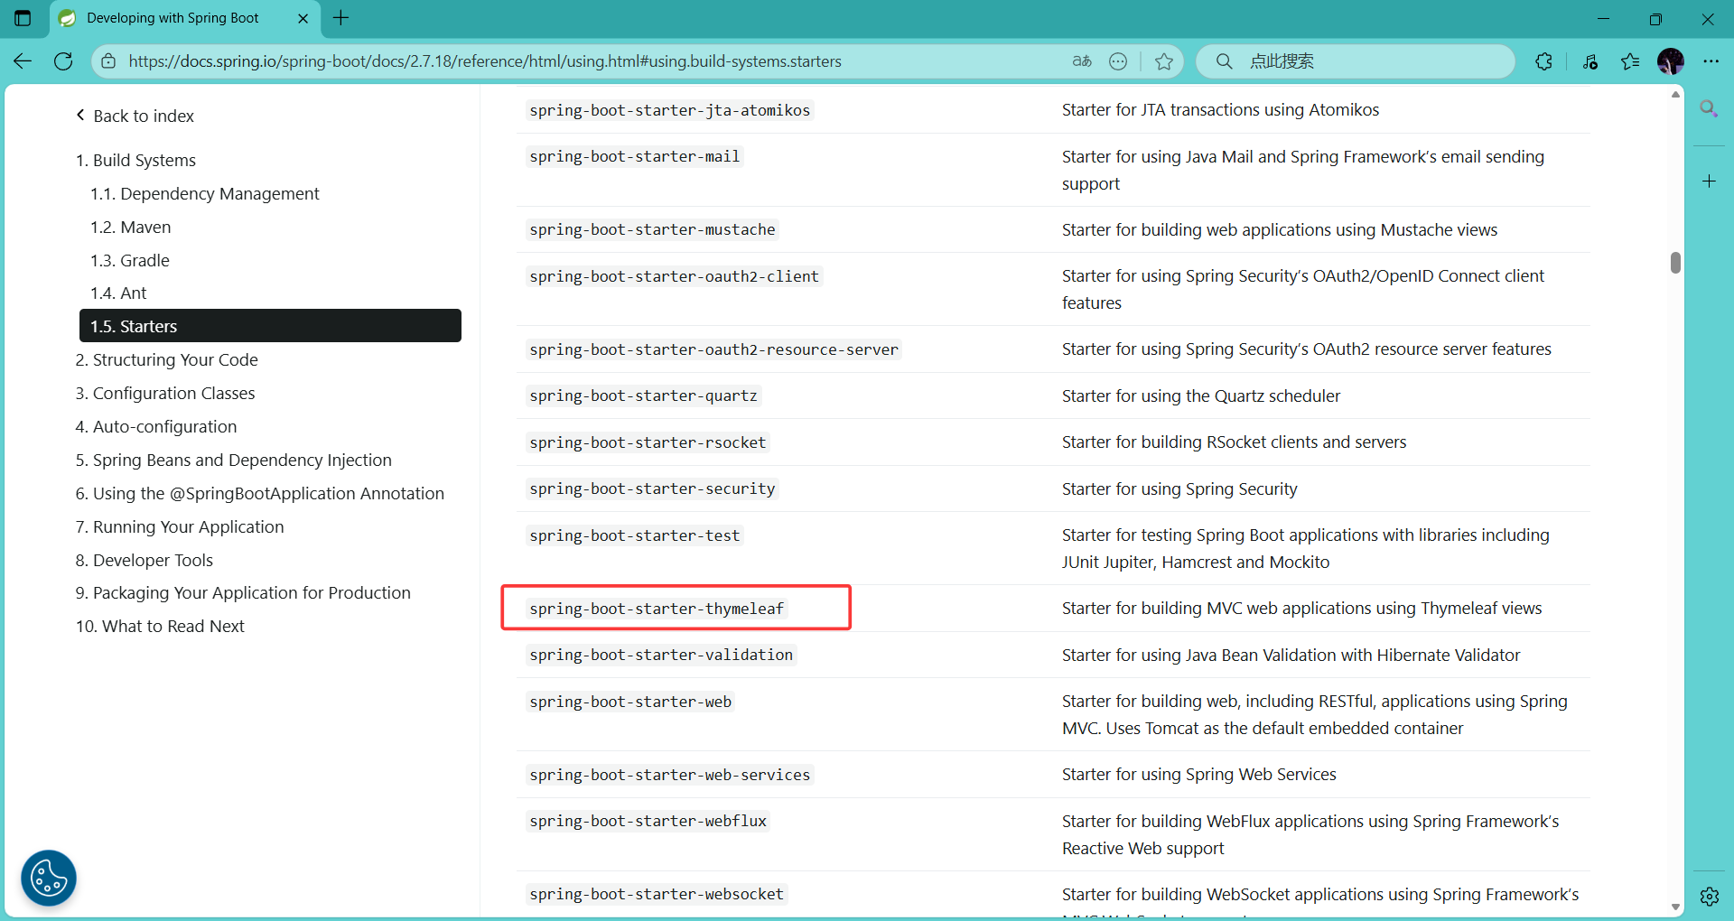Open 4. Auto-configuration section
Viewport: 1734px width, 921px height.
[156, 426]
